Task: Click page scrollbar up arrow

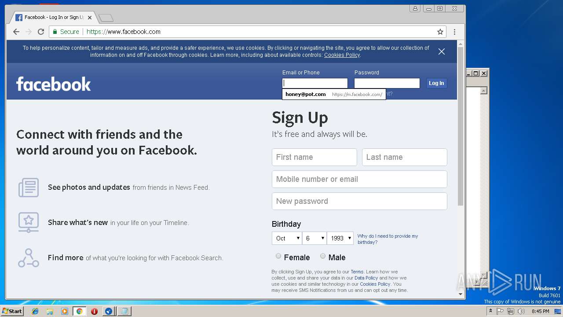Action: pos(461,44)
